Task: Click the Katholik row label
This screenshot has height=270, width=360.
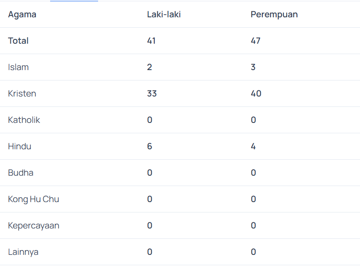Action: [24, 120]
